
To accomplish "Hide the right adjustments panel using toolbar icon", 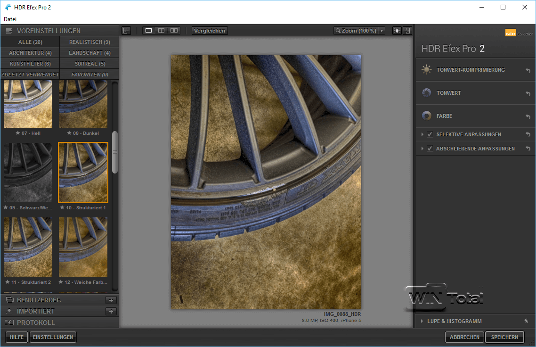I will click(x=407, y=31).
